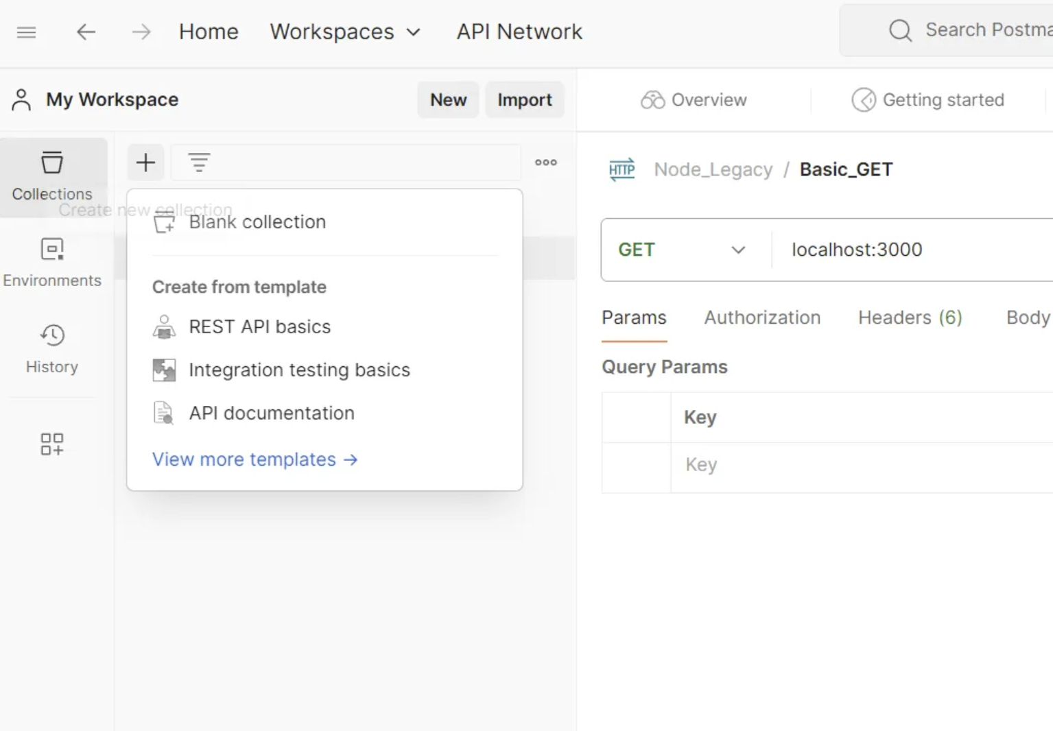Open the Getting started tab

[x=928, y=100]
